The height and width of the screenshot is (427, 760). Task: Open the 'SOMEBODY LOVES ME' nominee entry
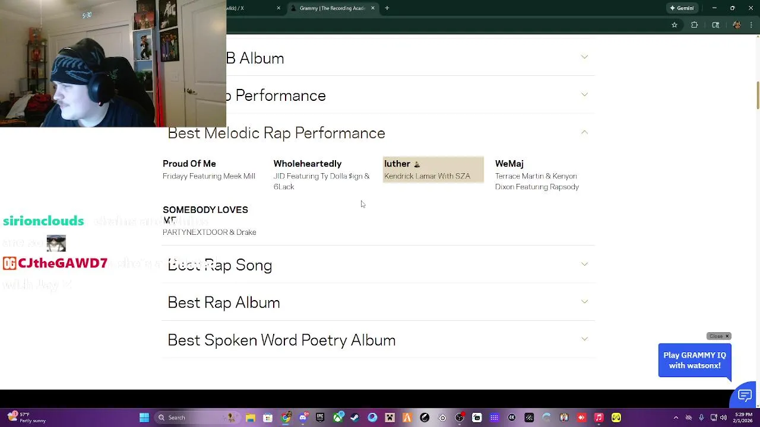(210, 221)
